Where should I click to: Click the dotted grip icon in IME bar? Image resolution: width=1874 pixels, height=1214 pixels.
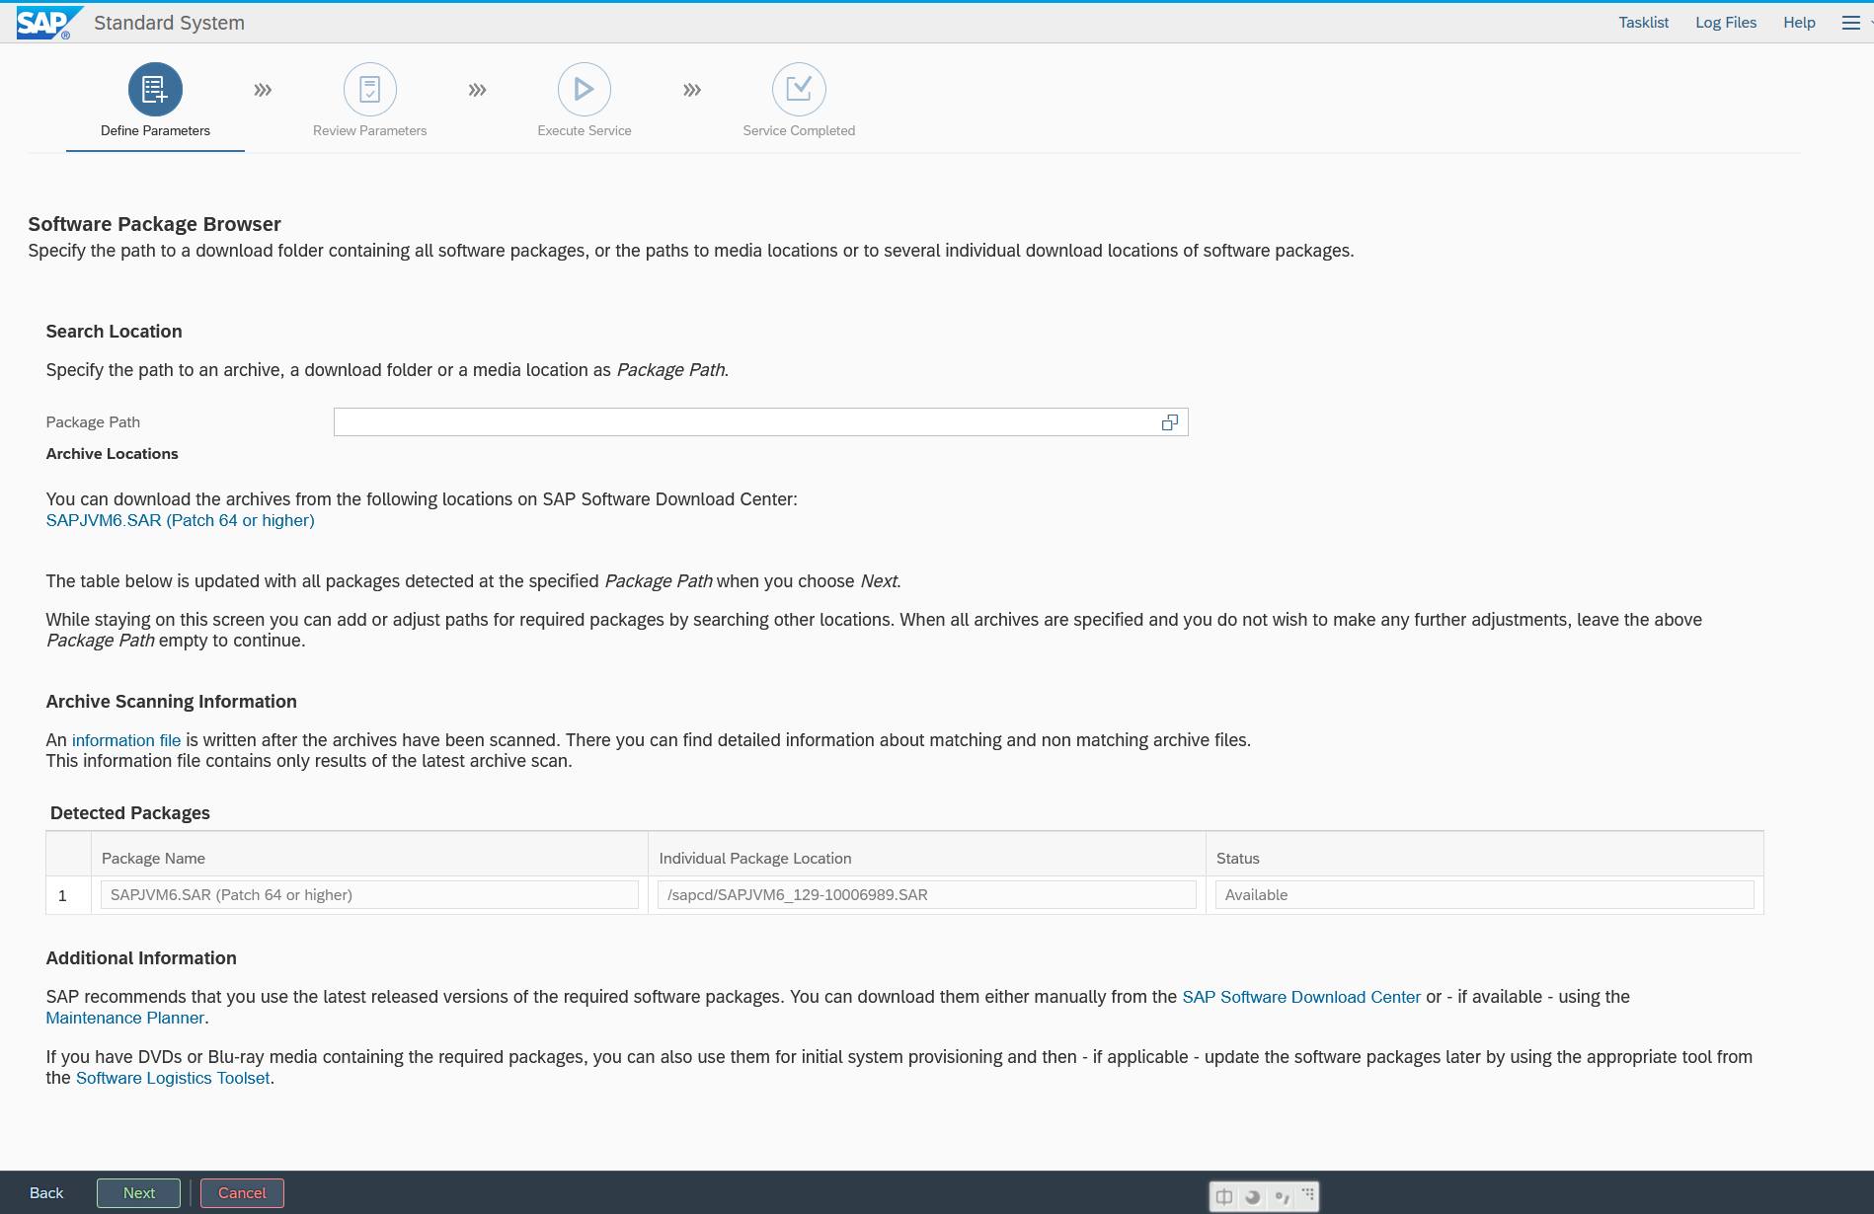(1308, 1194)
